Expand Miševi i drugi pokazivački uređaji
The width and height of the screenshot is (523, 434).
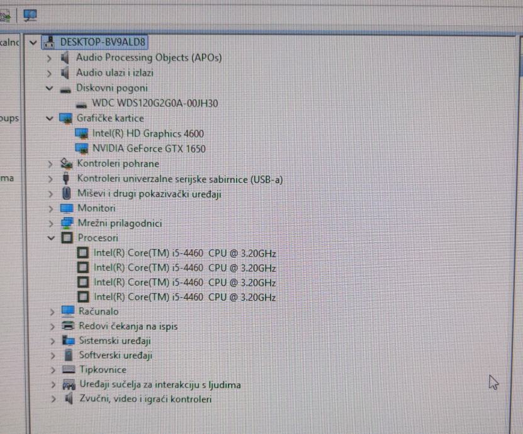point(51,194)
